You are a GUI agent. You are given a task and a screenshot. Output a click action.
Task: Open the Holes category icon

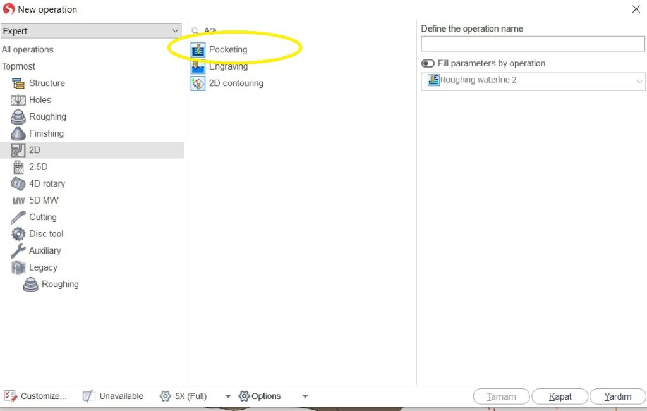click(x=18, y=100)
